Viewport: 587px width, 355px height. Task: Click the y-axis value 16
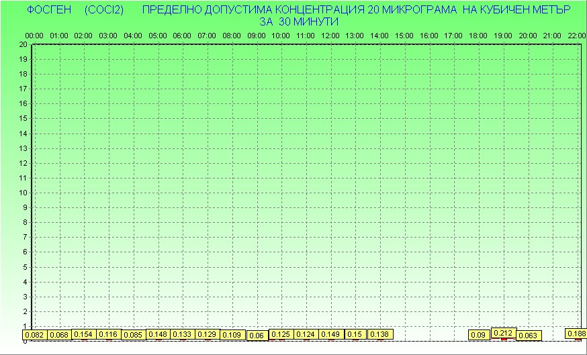click(24, 103)
